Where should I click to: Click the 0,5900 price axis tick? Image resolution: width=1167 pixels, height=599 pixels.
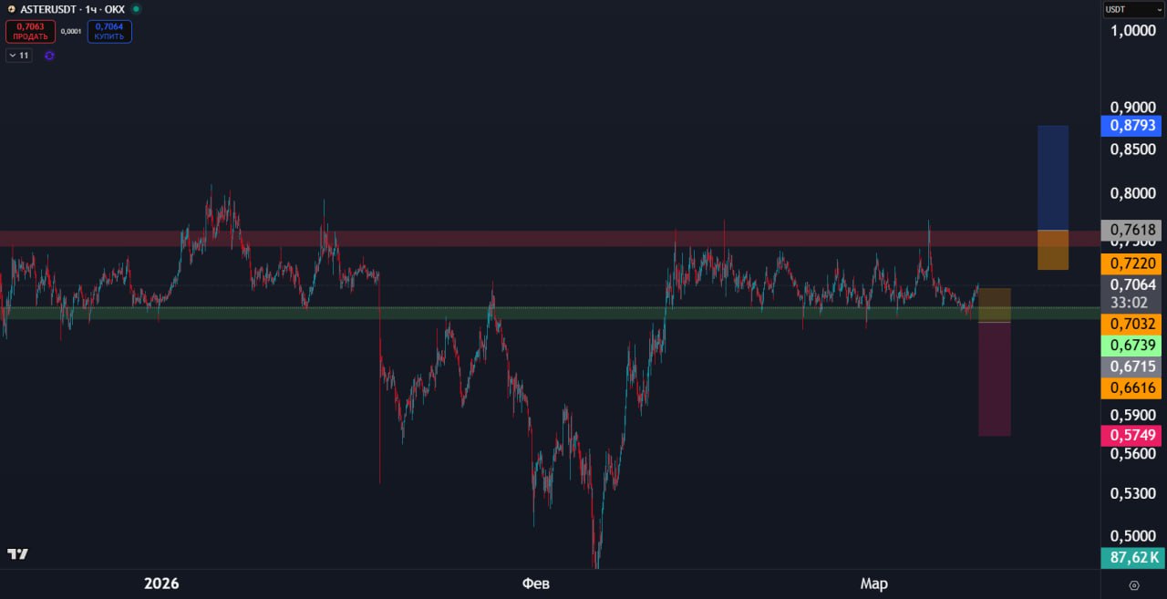(x=1131, y=415)
